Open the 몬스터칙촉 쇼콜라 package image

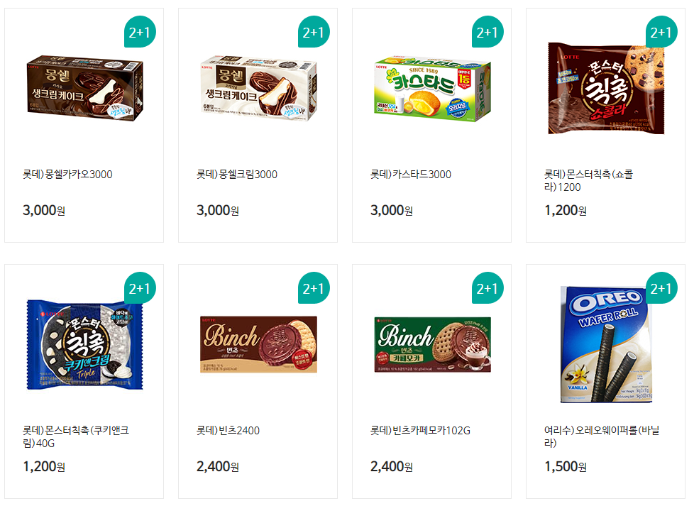tap(607, 89)
